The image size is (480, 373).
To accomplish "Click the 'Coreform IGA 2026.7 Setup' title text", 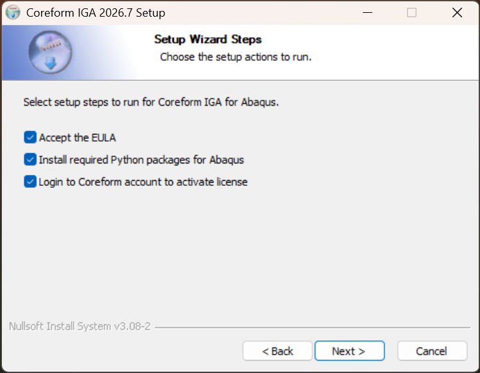I will point(96,13).
